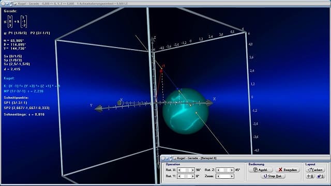Click the Rot. X scrollbar thumb

[x=187, y=170]
